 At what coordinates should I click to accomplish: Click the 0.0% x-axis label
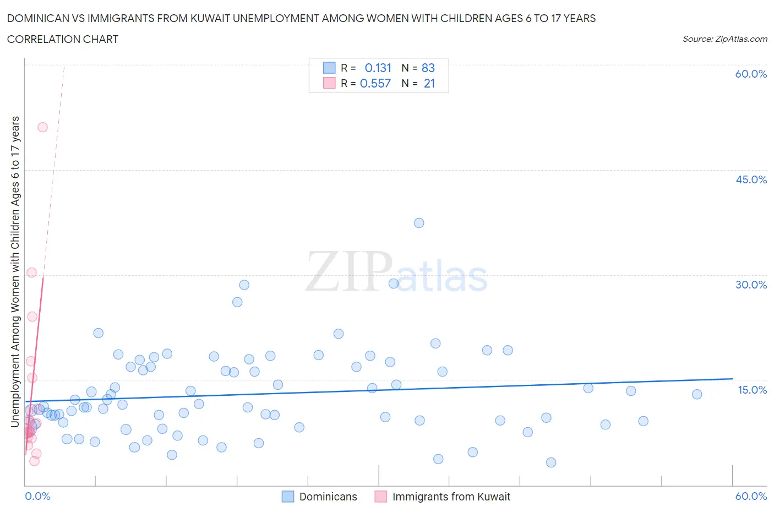(x=38, y=496)
